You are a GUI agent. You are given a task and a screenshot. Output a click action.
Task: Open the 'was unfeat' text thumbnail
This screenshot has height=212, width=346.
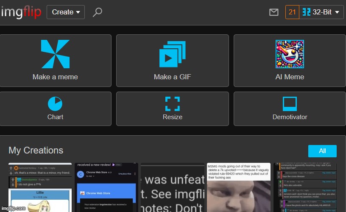173,187
